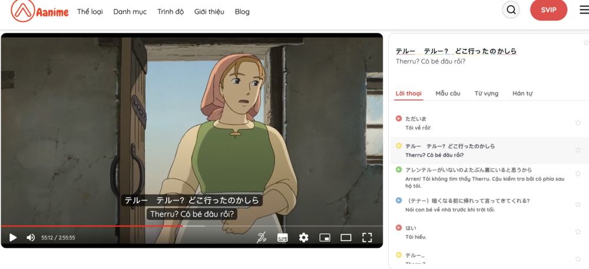This screenshot has height=269, width=589.
Task: Play the line ただいま with red icon
Action: tap(399, 118)
